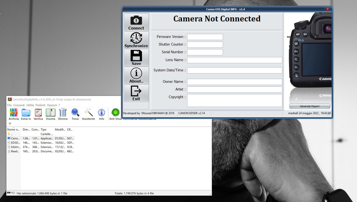Click Generate Report button

coord(310,106)
